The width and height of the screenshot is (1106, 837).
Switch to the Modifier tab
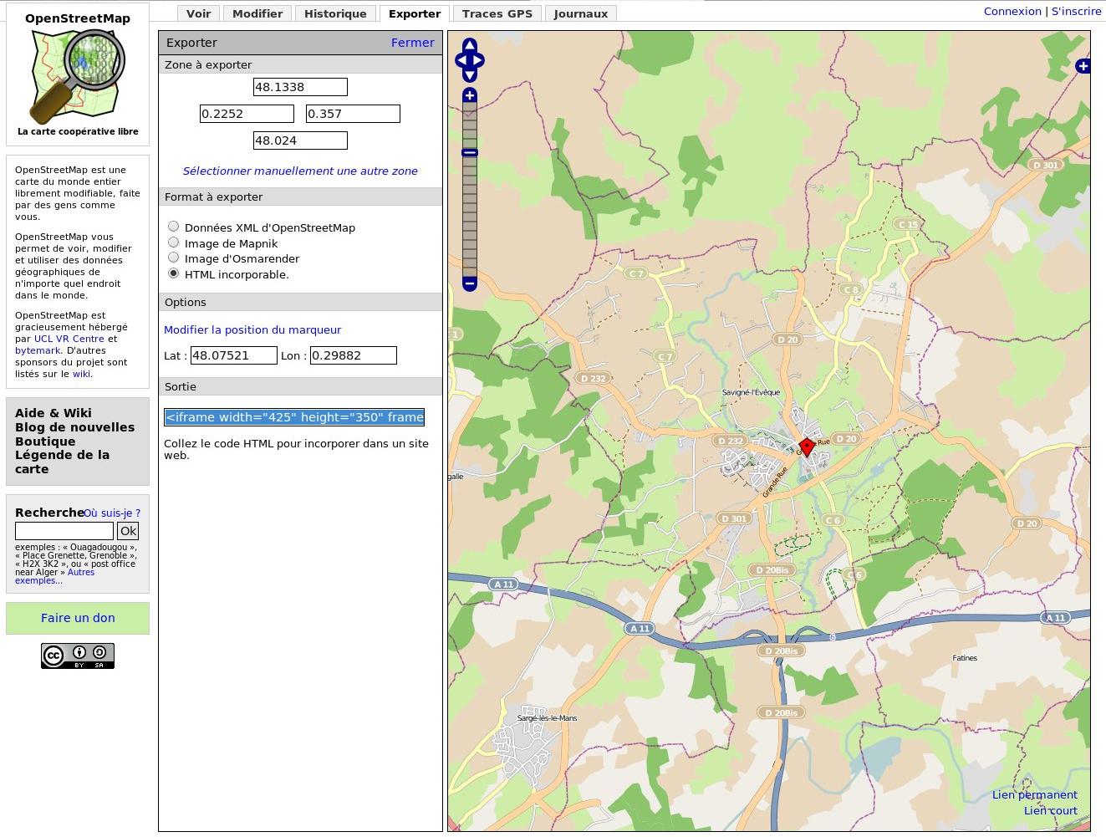[x=257, y=13]
